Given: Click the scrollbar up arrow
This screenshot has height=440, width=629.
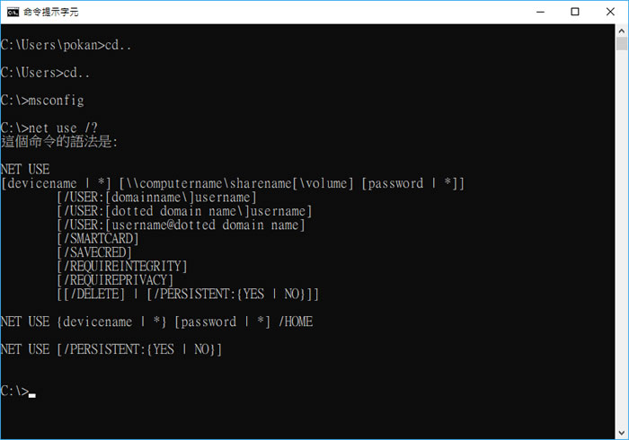Looking at the screenshot, I should [x=622, y=31].
